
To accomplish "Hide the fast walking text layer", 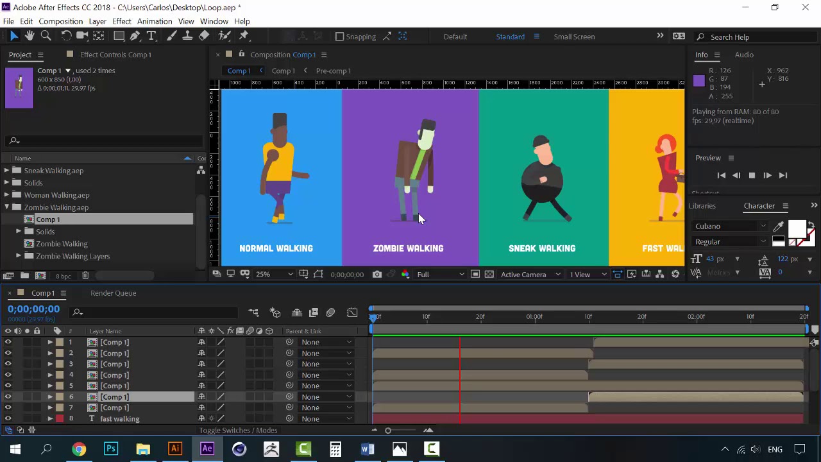I will (8, 418).
